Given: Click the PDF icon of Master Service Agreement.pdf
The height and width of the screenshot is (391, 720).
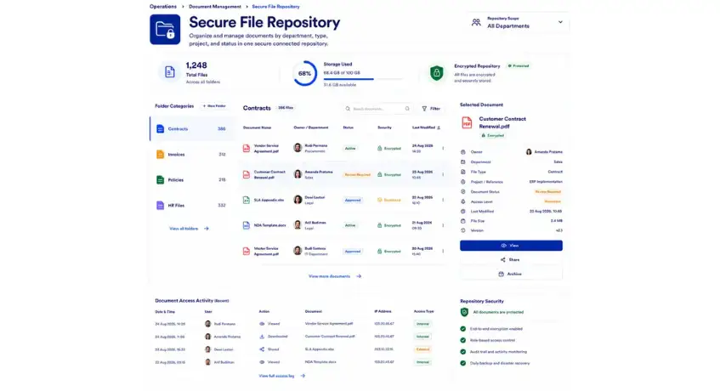Looking at the screenshot, I should [x=247, y=251].
